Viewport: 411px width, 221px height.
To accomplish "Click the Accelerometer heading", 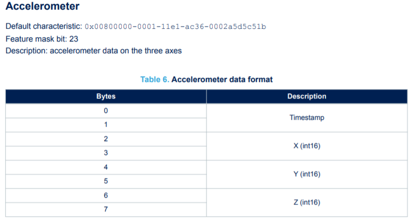I will click(43, 6).
